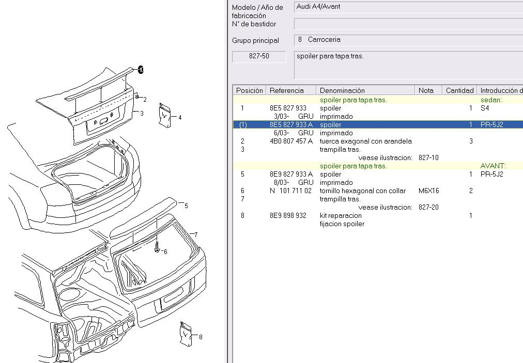The width and height of the screenshot is (523, 363).
Task: Click position number '6' in the parts table
Action: tap(242, 191)
